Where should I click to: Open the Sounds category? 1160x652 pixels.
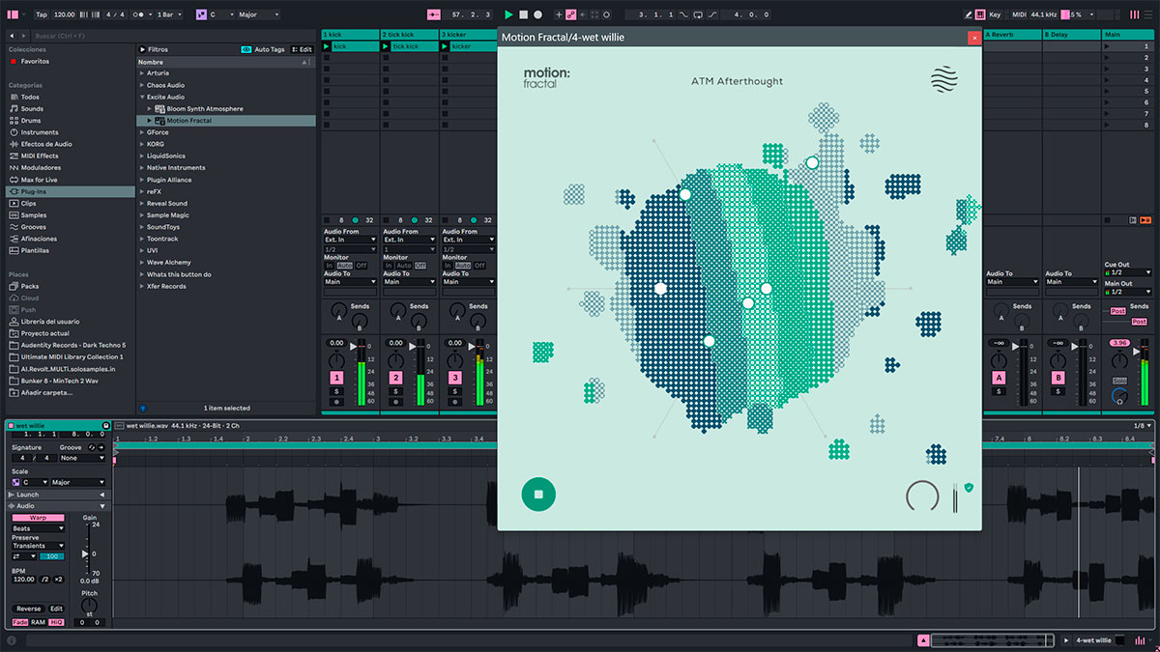coord(32,108)
